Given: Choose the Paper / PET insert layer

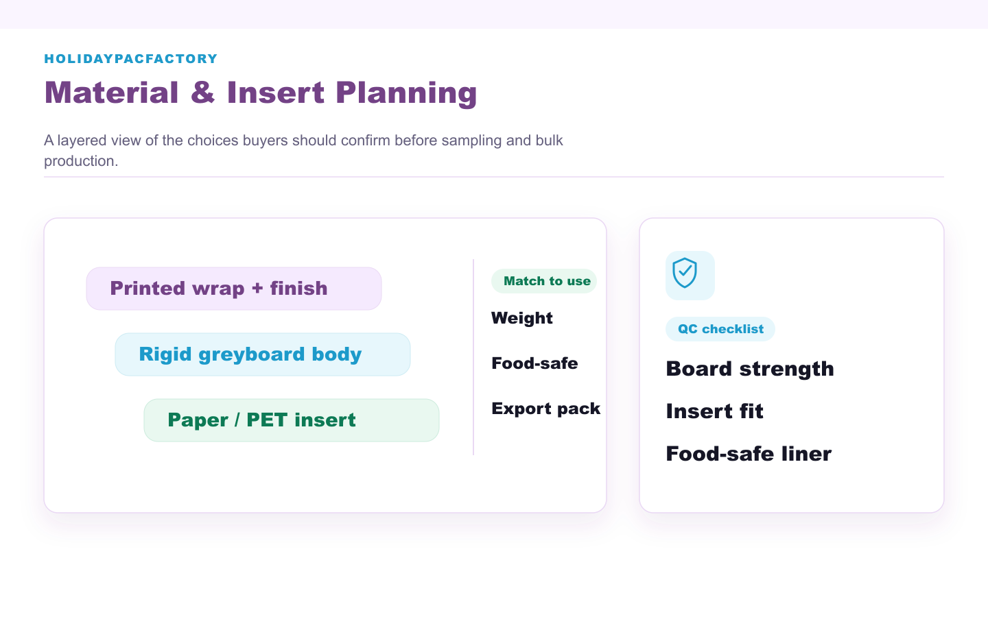Looking at the screenshot, I should 292,420.
